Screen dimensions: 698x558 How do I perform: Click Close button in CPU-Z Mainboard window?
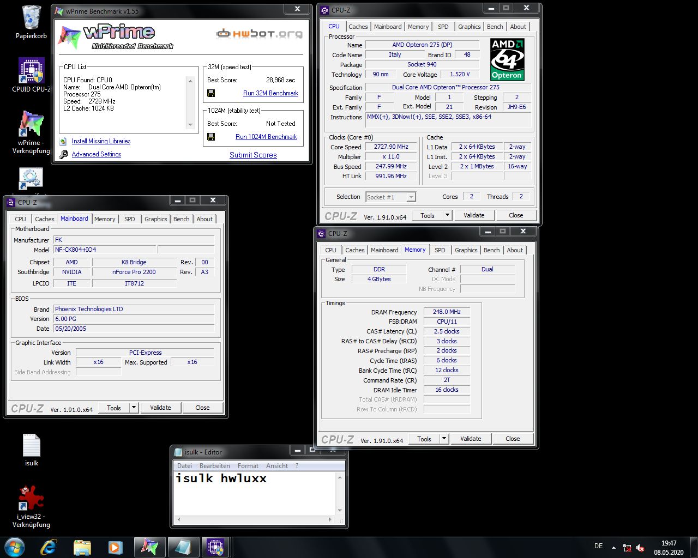pyautogui.click(x=202, y=408)
